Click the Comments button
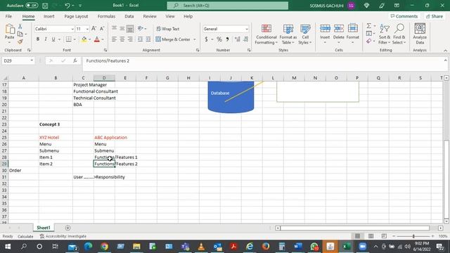Image resolution: width=450 pixels, height=253 pixels. [404, 16]
